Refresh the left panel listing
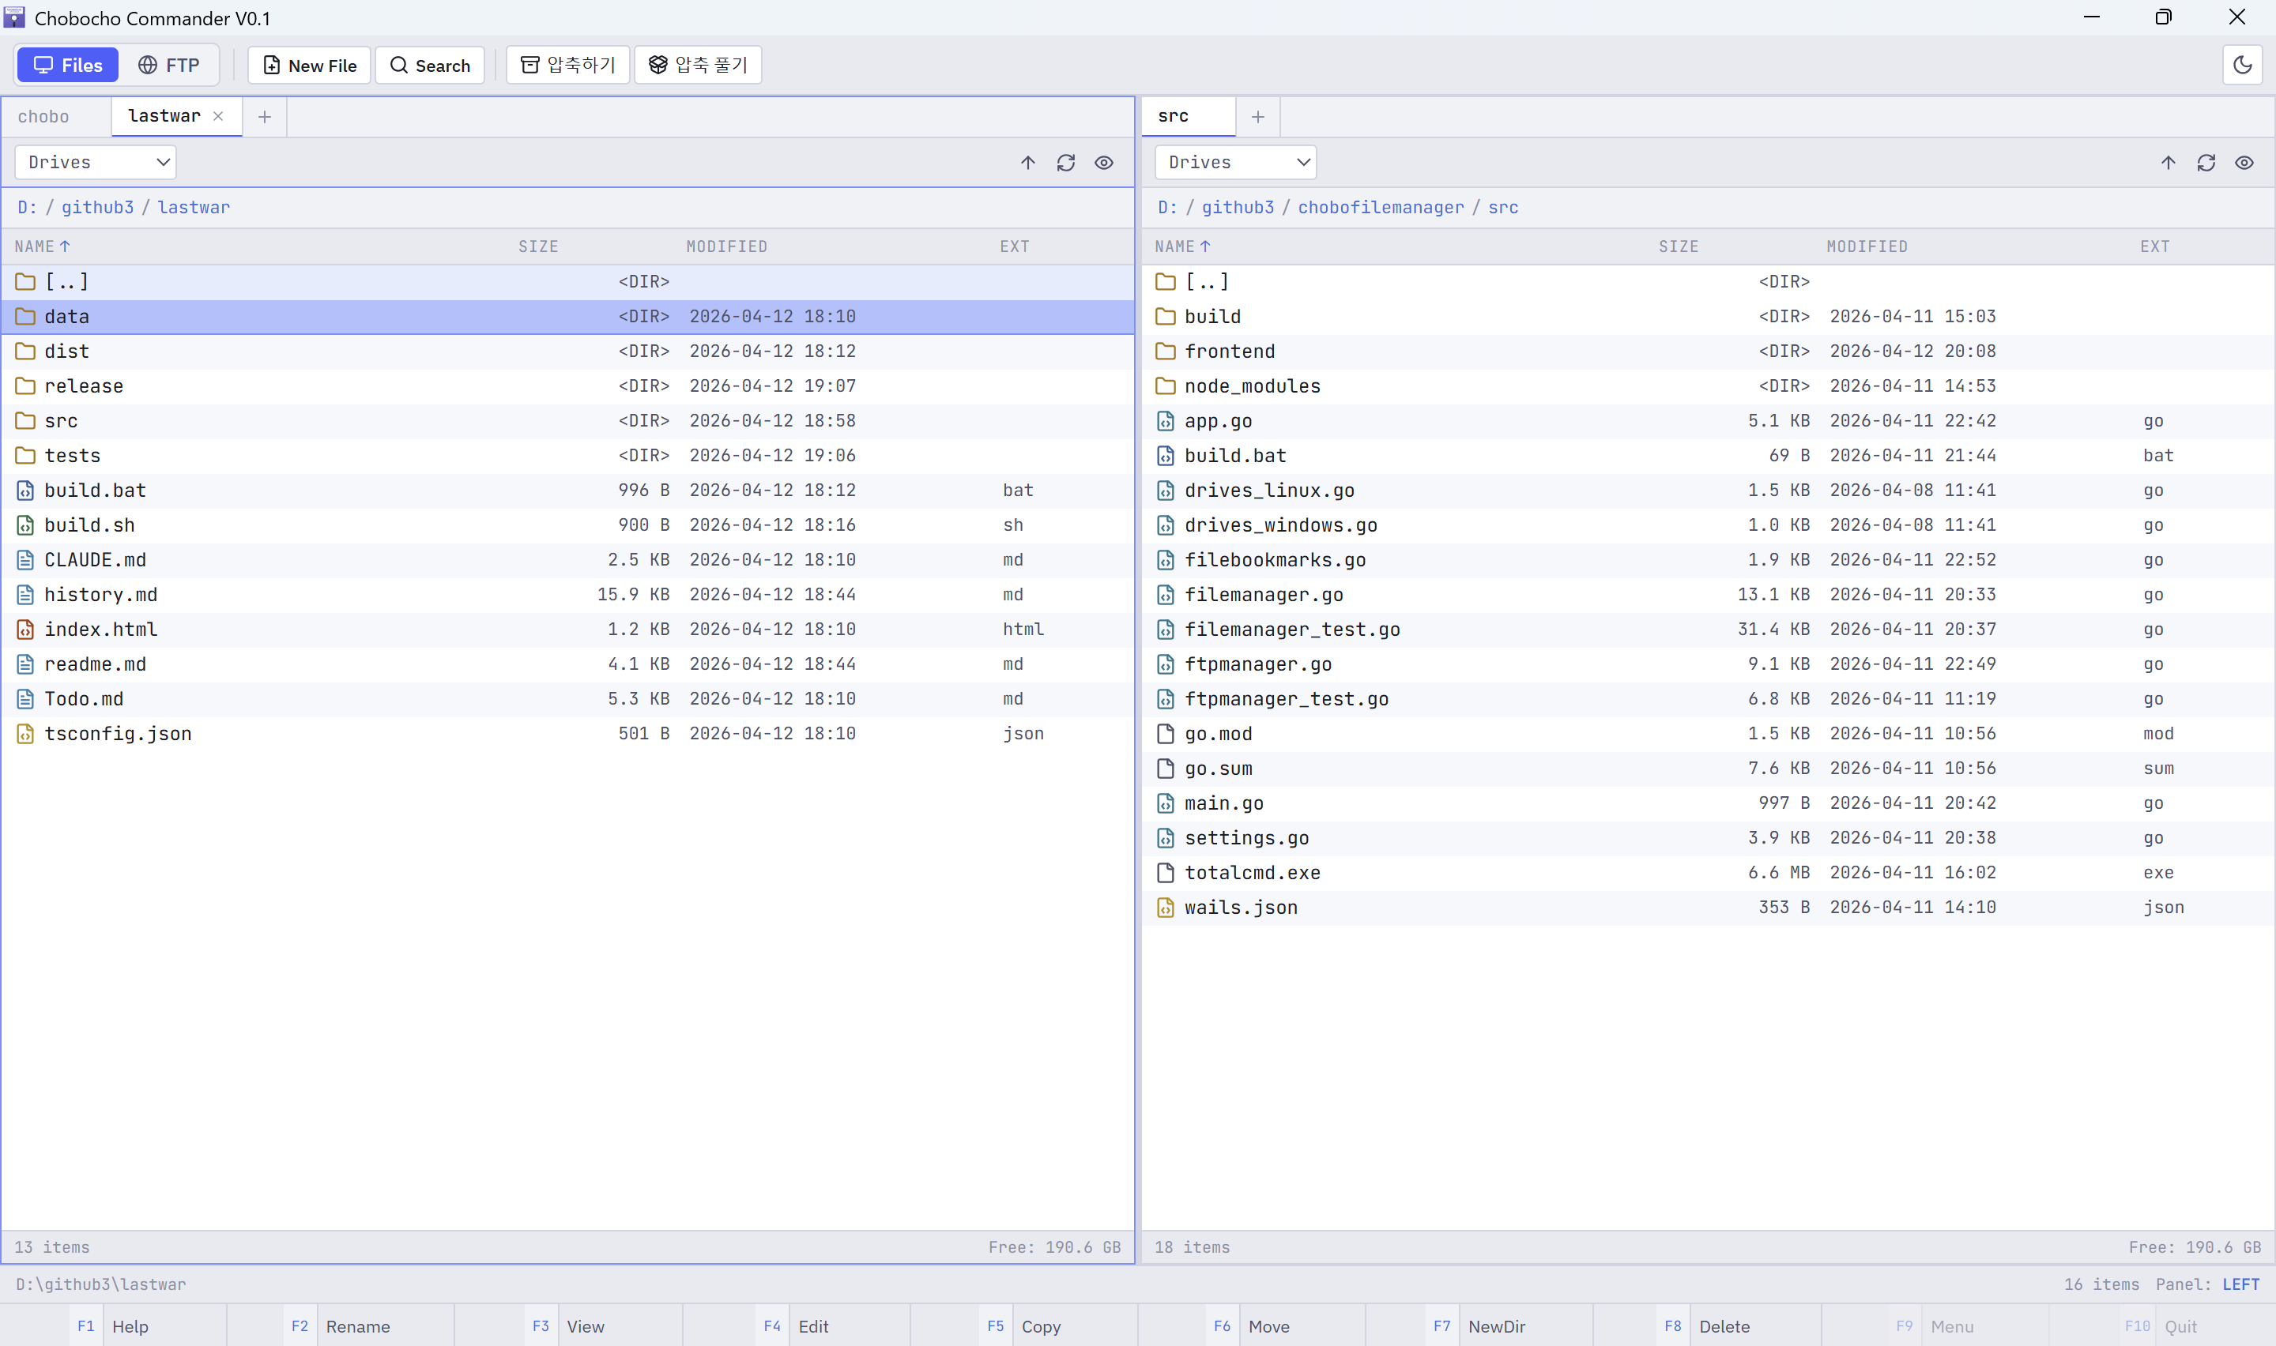 pos(1065,163)
